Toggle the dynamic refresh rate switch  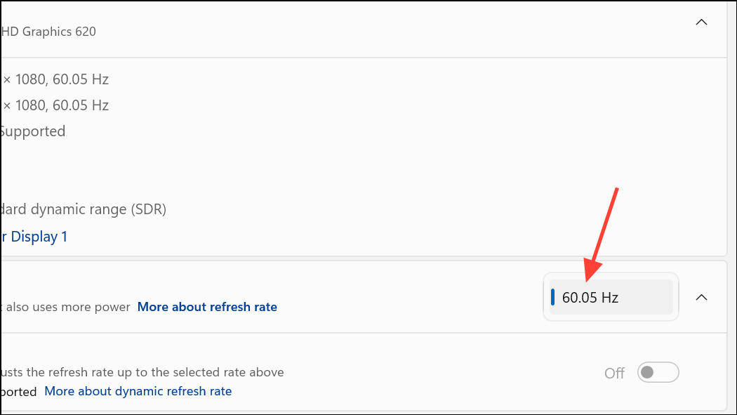click(x=658, y=372)
